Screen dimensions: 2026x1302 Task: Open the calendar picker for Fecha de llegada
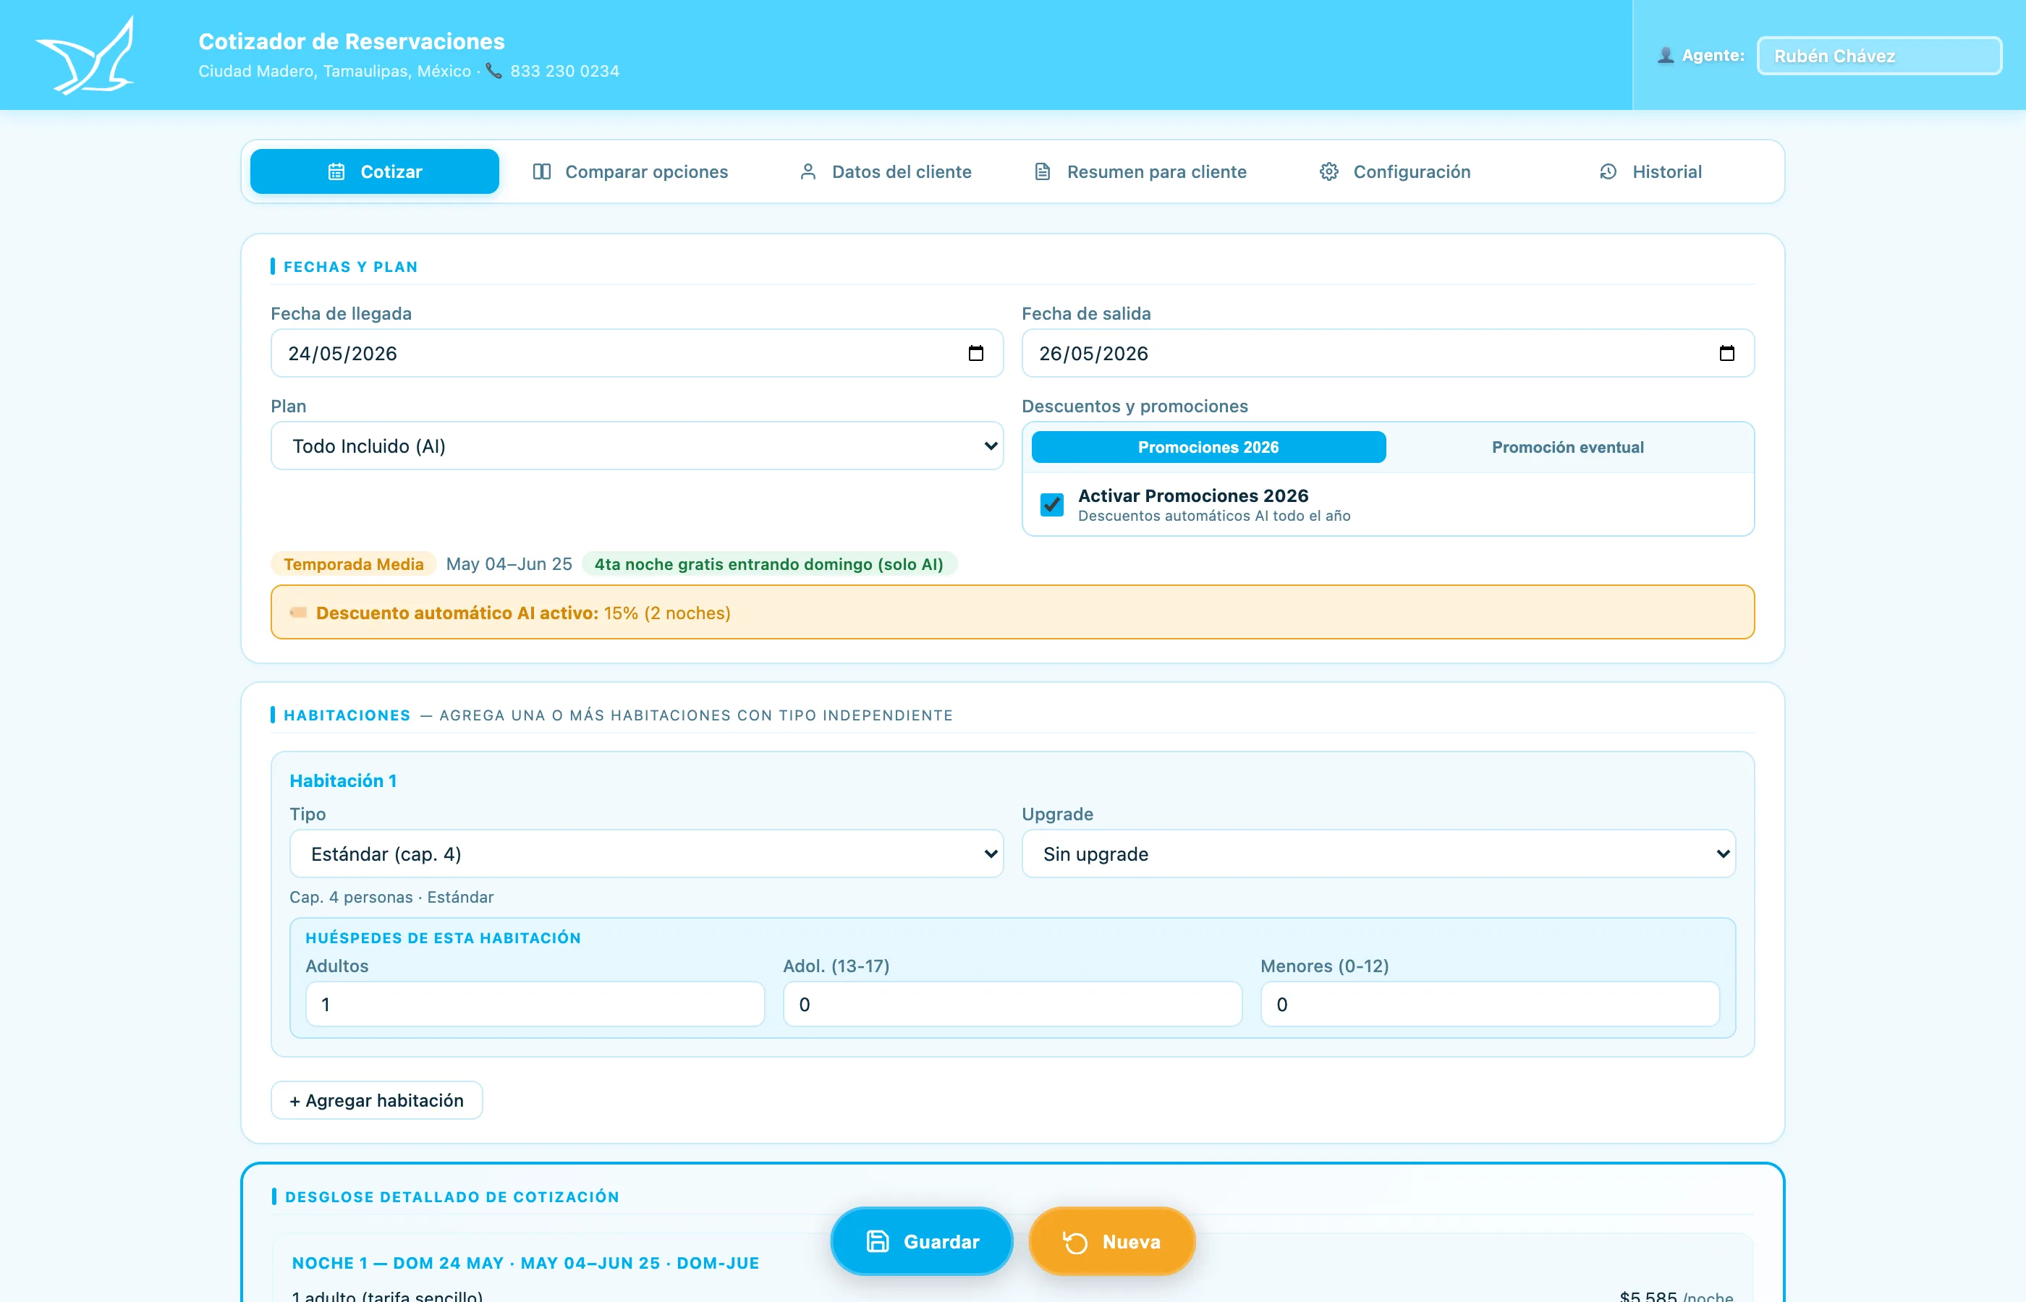pyautogui.click(x=976, y=354)
